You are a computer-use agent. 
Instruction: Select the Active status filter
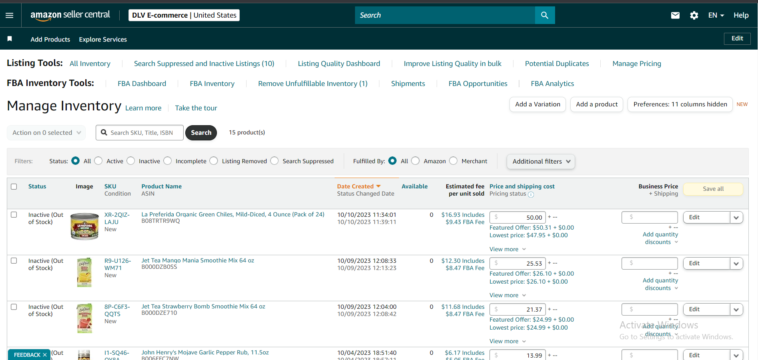(98, 161)
